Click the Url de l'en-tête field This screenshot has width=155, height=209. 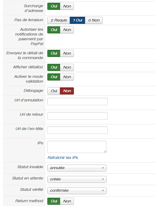tap(77, 130)
